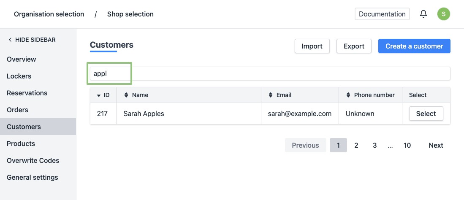
Task: Sort customers by Email column
Action: [x=270, y=95]
